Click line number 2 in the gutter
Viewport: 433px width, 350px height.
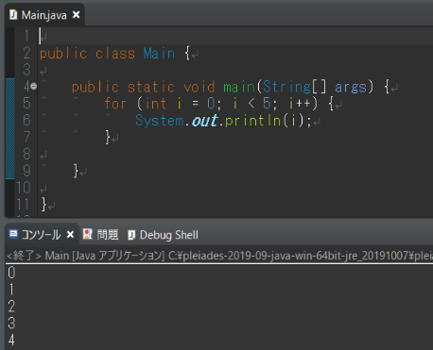coord(26,53)
